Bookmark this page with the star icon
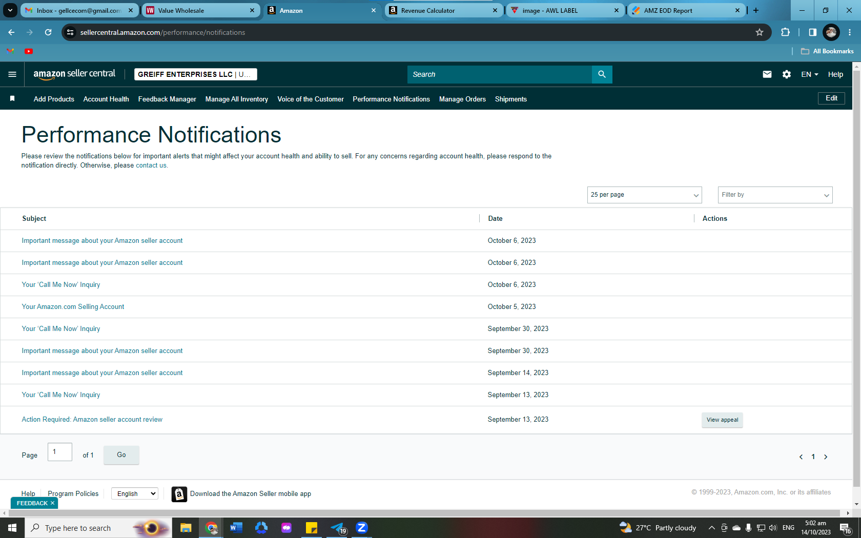The image size is (861, 538). (x=760, y=32)
